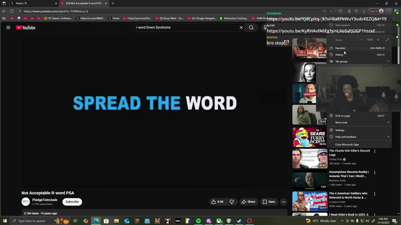Select History in Edge menu
Screen dimensions: 401x225
coord(359,55)
